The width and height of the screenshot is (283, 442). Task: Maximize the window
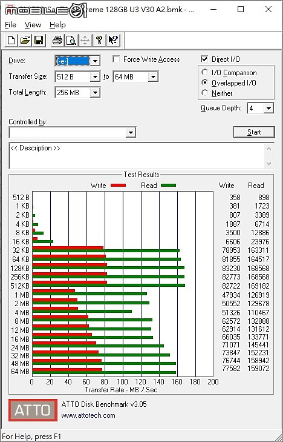[x=241, y=9]
